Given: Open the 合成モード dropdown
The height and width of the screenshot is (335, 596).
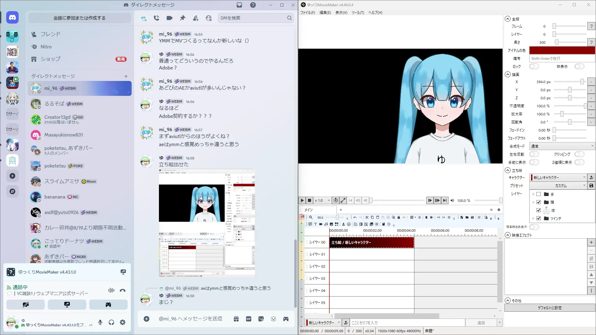Looking at the screenshot, I should tap(562, 146).
